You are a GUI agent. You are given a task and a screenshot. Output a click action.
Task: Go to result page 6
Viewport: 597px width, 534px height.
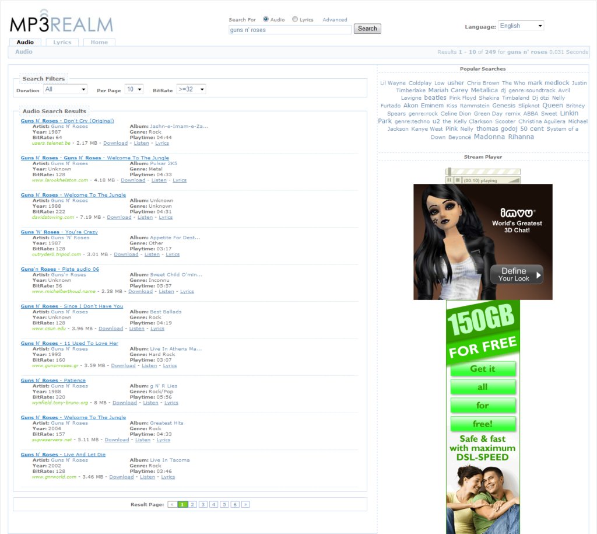pos(235,505)
